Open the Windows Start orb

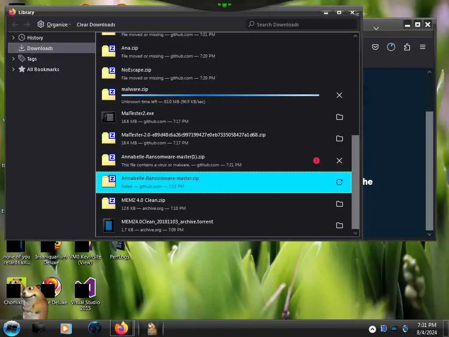[11, 328]
